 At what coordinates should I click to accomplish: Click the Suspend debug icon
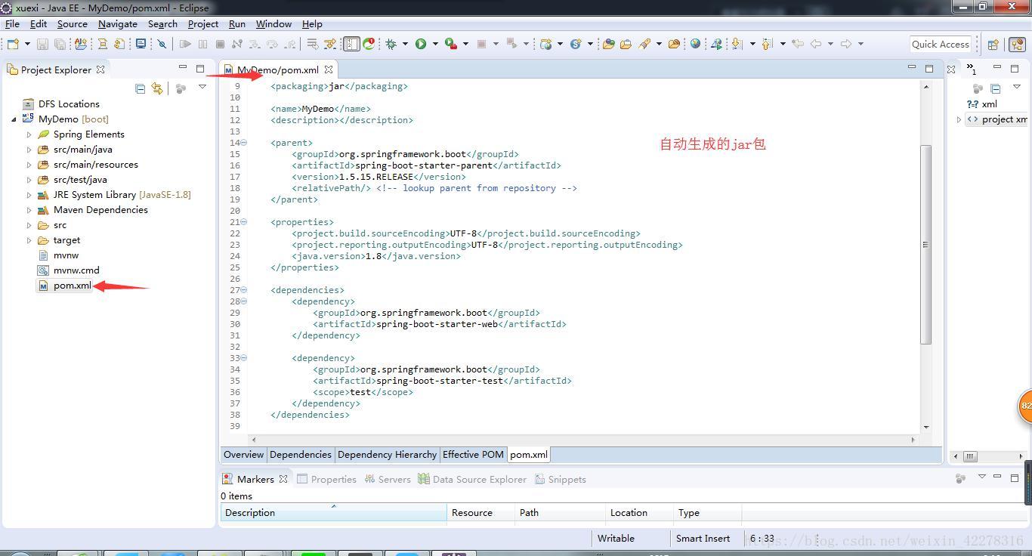click(x=202, y=44)
